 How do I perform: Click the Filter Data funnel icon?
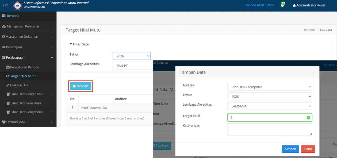point(71,44)
